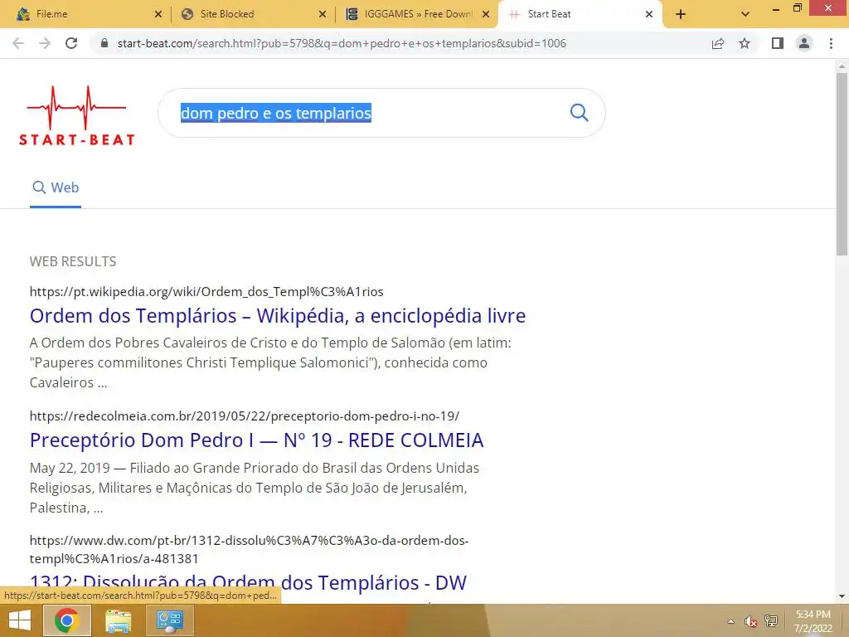Close the IGGGAMES tab
The width and height of the screenshot is (849, 637).
pyautogui.click(x=486, y=14)
